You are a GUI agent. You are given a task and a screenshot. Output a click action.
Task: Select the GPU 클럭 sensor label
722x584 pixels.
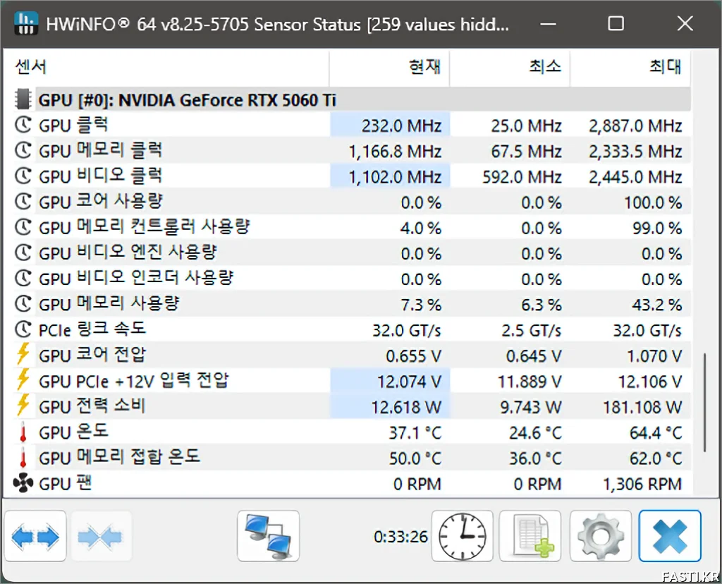(x=73, y=126)
